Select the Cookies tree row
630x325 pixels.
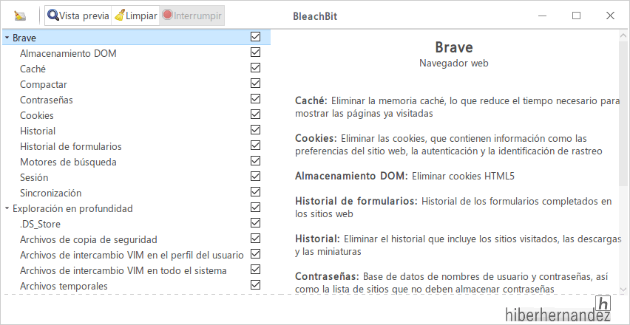pyautogui.click(x=136, y=115)
